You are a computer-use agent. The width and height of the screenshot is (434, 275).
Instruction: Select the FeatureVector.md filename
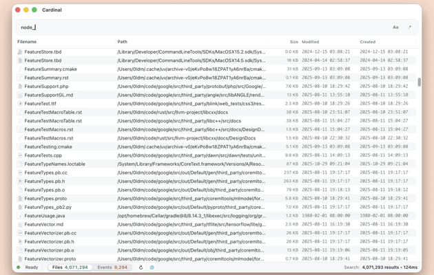pyautogui.click(x=43, y=225)
